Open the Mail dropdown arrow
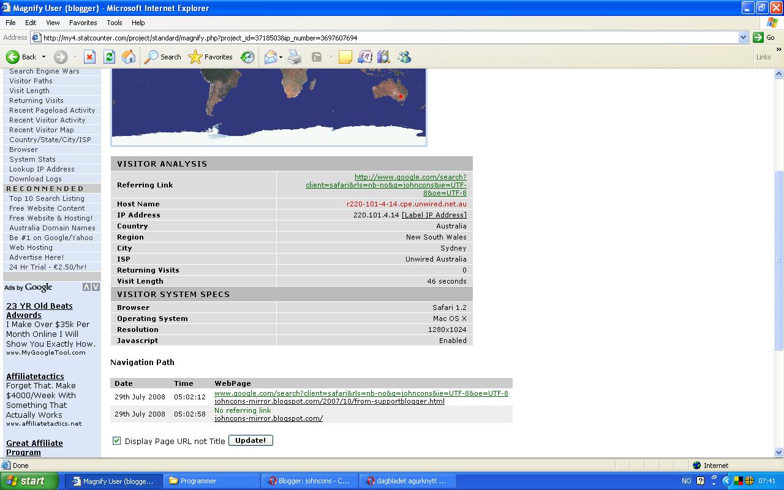 click(281, 57)
